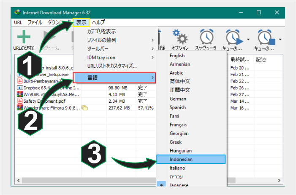Open the Options gear icon
Viewport: 296px width, 195px height.
pos(180,37)
